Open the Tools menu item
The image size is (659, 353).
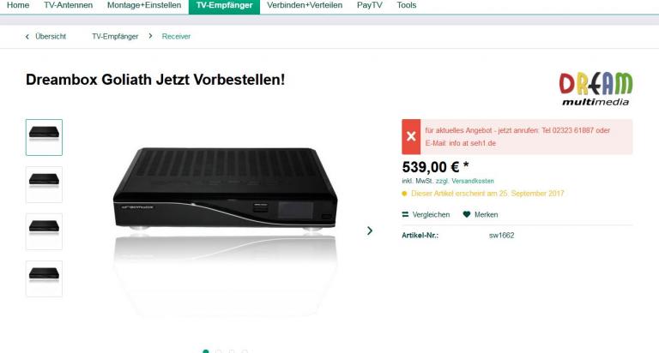coord(407,5)
